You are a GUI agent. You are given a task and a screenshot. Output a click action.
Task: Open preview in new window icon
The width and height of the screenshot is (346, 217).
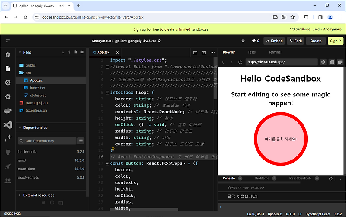pyautogui.click(x=340, y=62)
